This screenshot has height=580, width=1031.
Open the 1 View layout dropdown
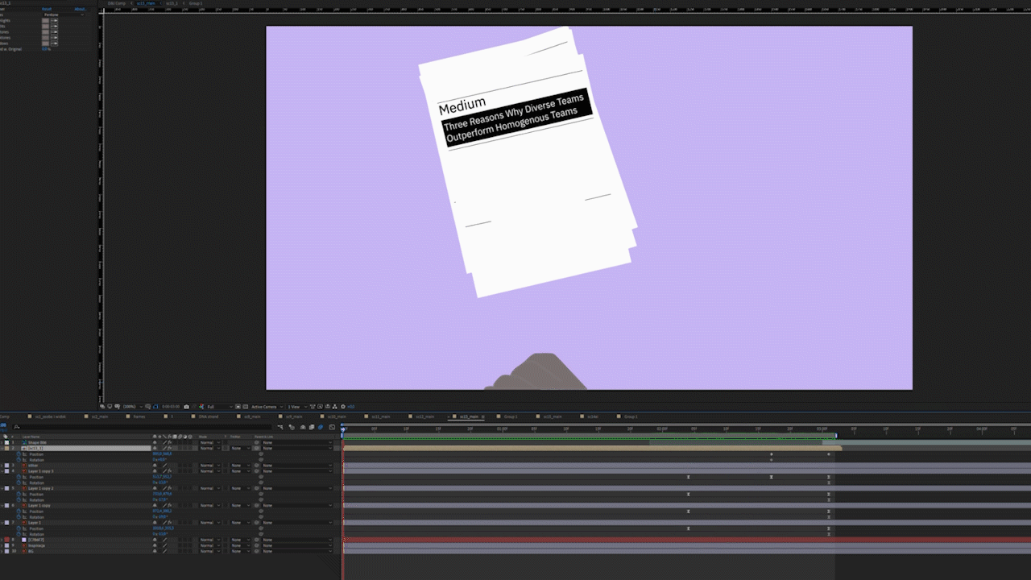point(296,407)
